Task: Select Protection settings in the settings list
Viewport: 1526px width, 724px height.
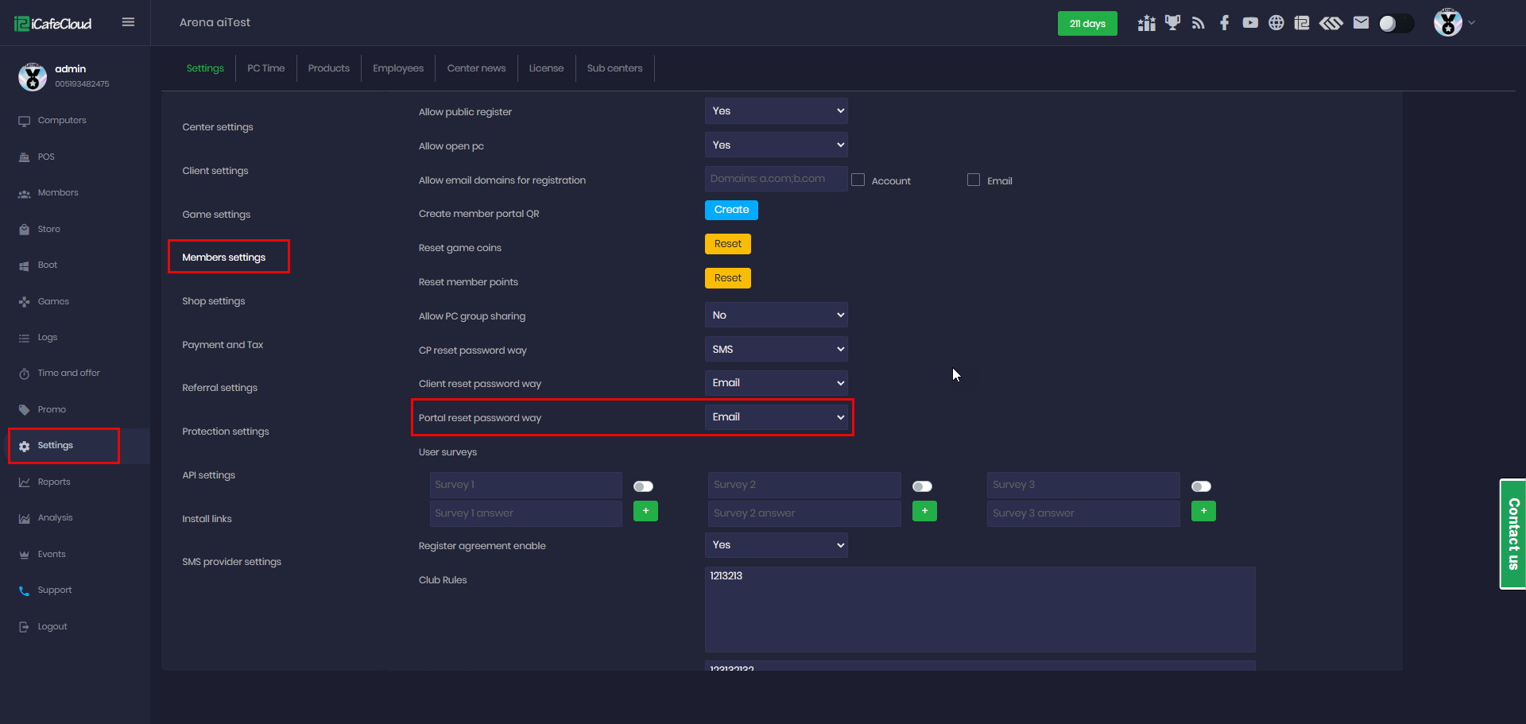Action: pos(226,432)
